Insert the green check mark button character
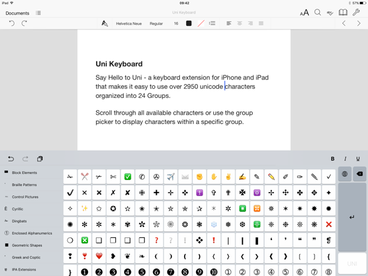Viewport: 368px width, 276px height. (x=128, y=177)
